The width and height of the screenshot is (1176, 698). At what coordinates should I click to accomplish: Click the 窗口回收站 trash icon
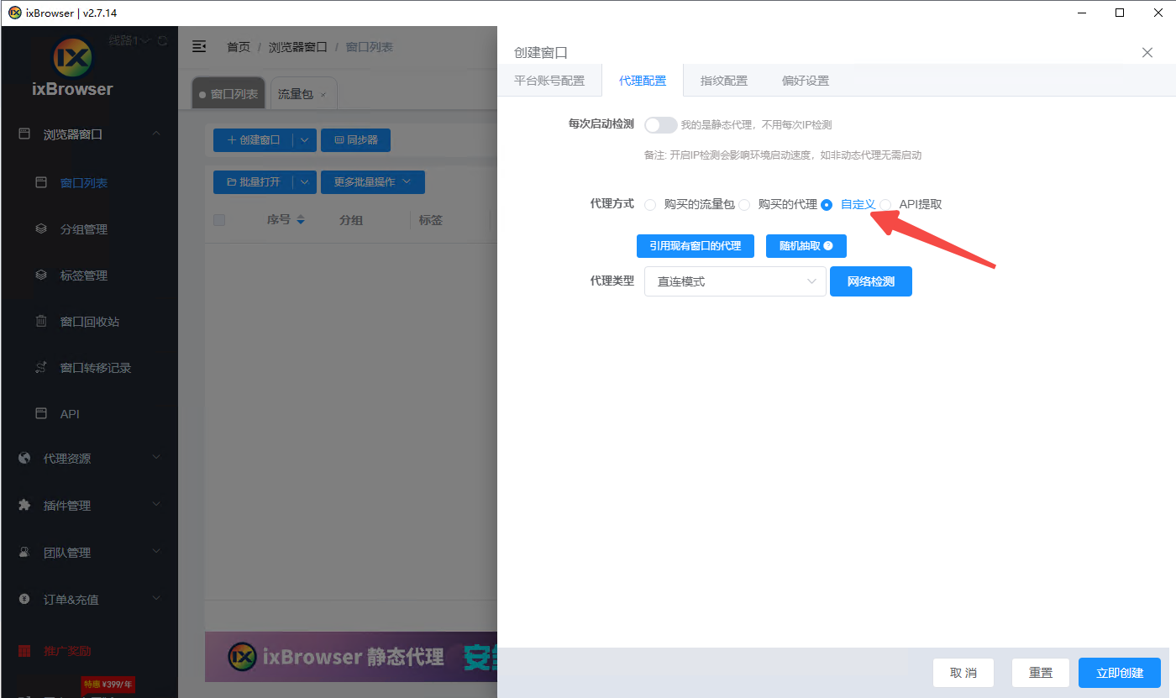click(41, 321)
